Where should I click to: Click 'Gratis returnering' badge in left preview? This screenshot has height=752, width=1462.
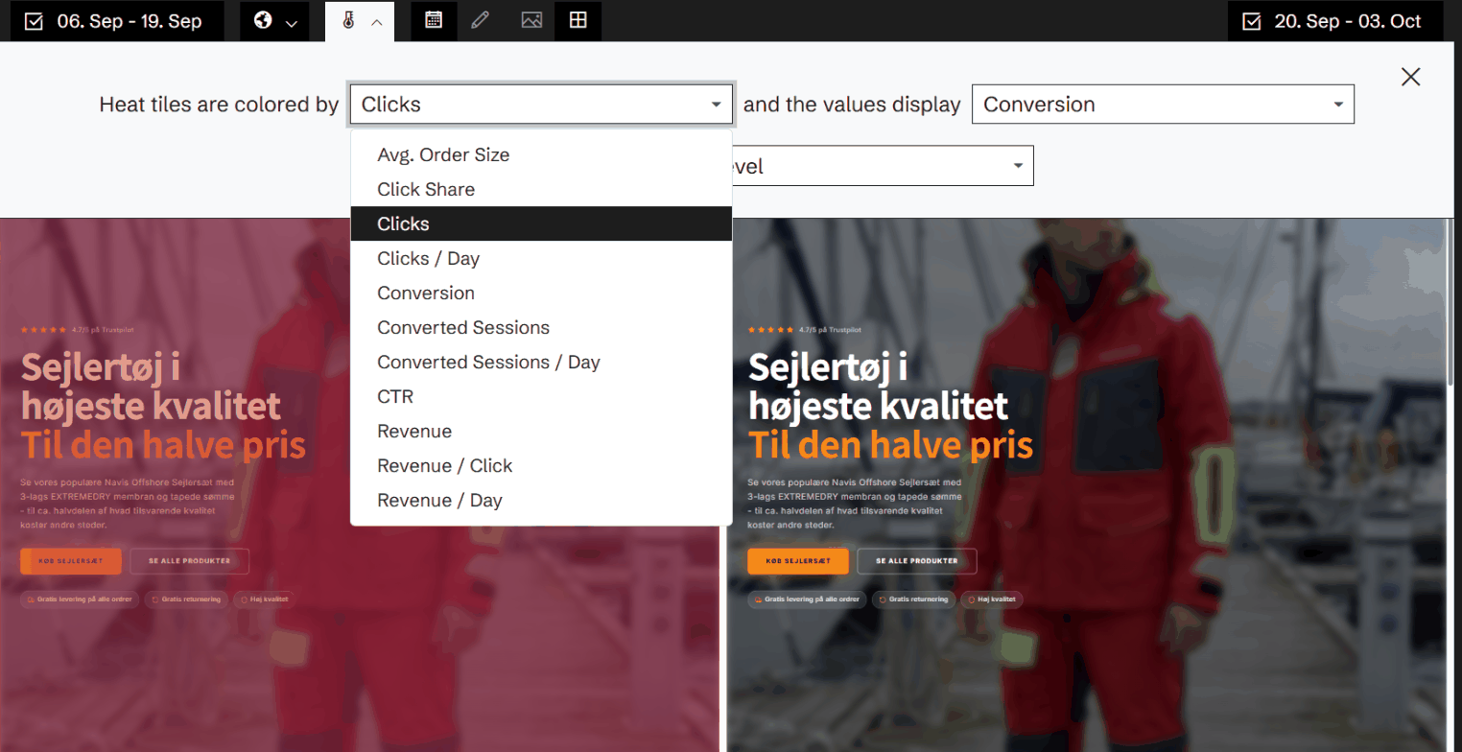point(185,599)
